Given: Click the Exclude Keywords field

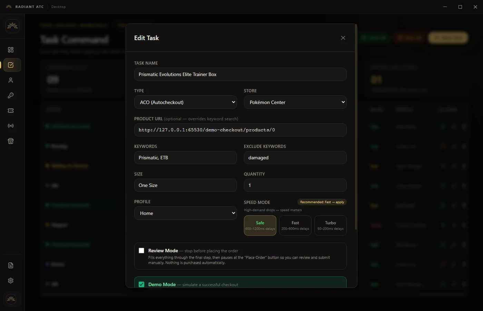Looking at the screenshot, I should (295, 158).
